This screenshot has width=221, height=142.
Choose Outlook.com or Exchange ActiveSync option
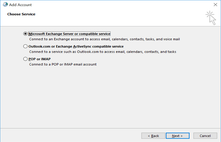[25, 46]
